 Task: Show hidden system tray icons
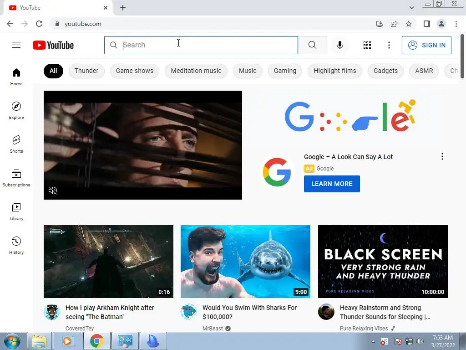point(373,341)
